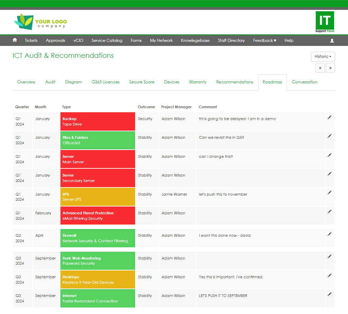
Task: Click the Home icon in navigation bar
Action: click(15, 40)
